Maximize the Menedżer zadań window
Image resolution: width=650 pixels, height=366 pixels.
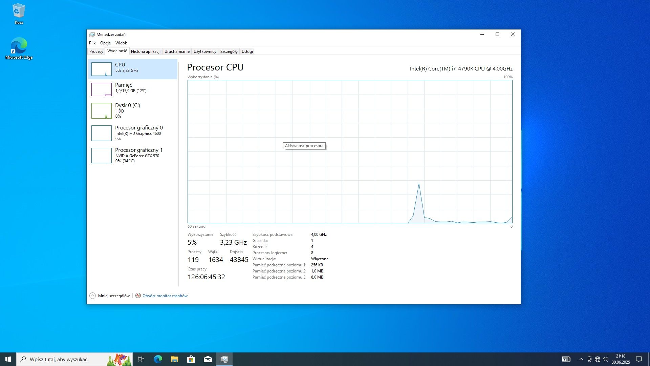pyautogui.click(x=497, y=34)
